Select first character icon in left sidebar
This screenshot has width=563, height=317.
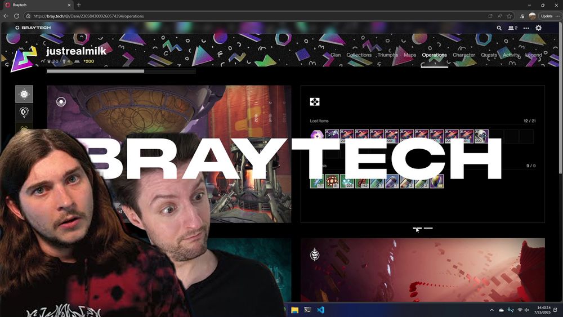tap(24, 94)
